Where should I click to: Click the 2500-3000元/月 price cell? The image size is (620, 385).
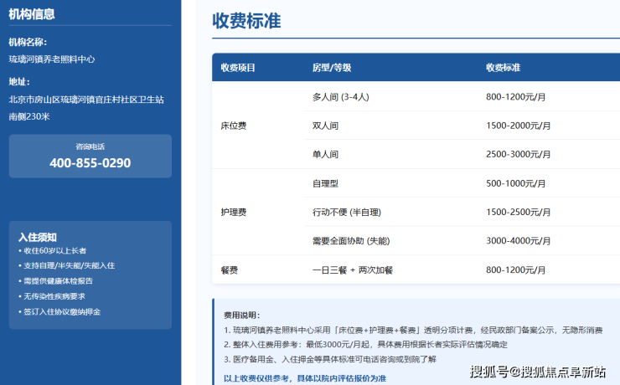(518, 154)
